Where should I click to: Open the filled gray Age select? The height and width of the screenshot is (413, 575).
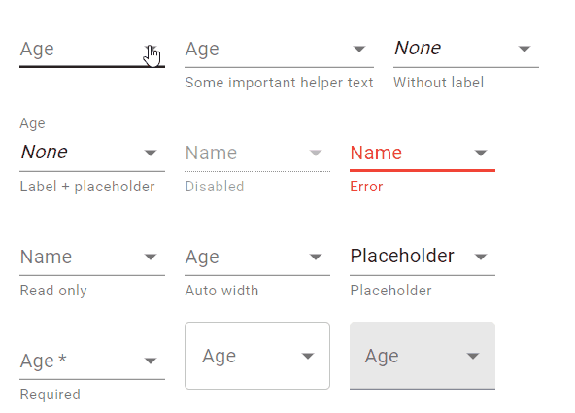coord(423,356)
